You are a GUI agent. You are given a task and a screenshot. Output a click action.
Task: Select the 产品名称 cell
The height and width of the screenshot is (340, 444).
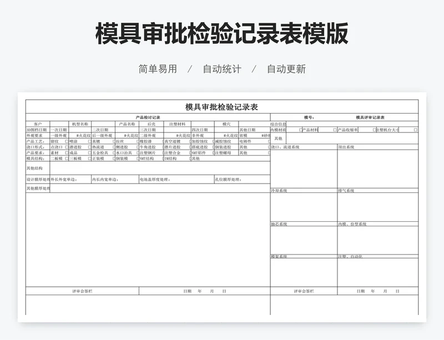[x=127, y=124]
